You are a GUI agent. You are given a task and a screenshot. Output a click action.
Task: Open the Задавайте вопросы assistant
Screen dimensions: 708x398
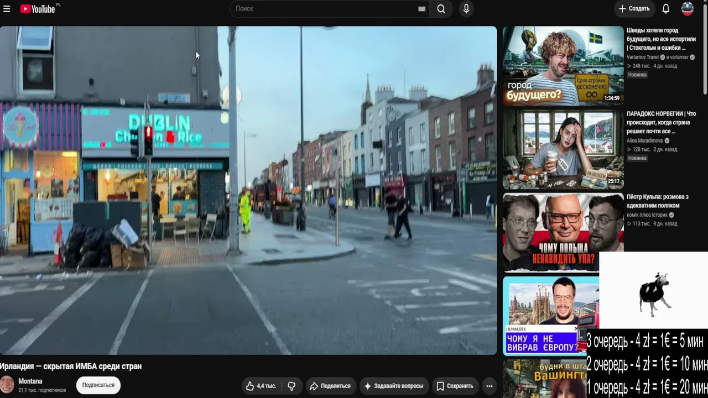(394, 386)
